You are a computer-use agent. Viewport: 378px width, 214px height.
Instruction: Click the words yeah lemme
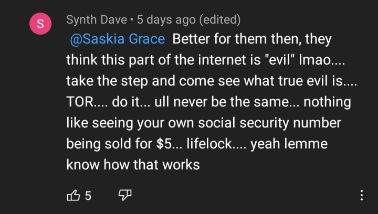289,144
